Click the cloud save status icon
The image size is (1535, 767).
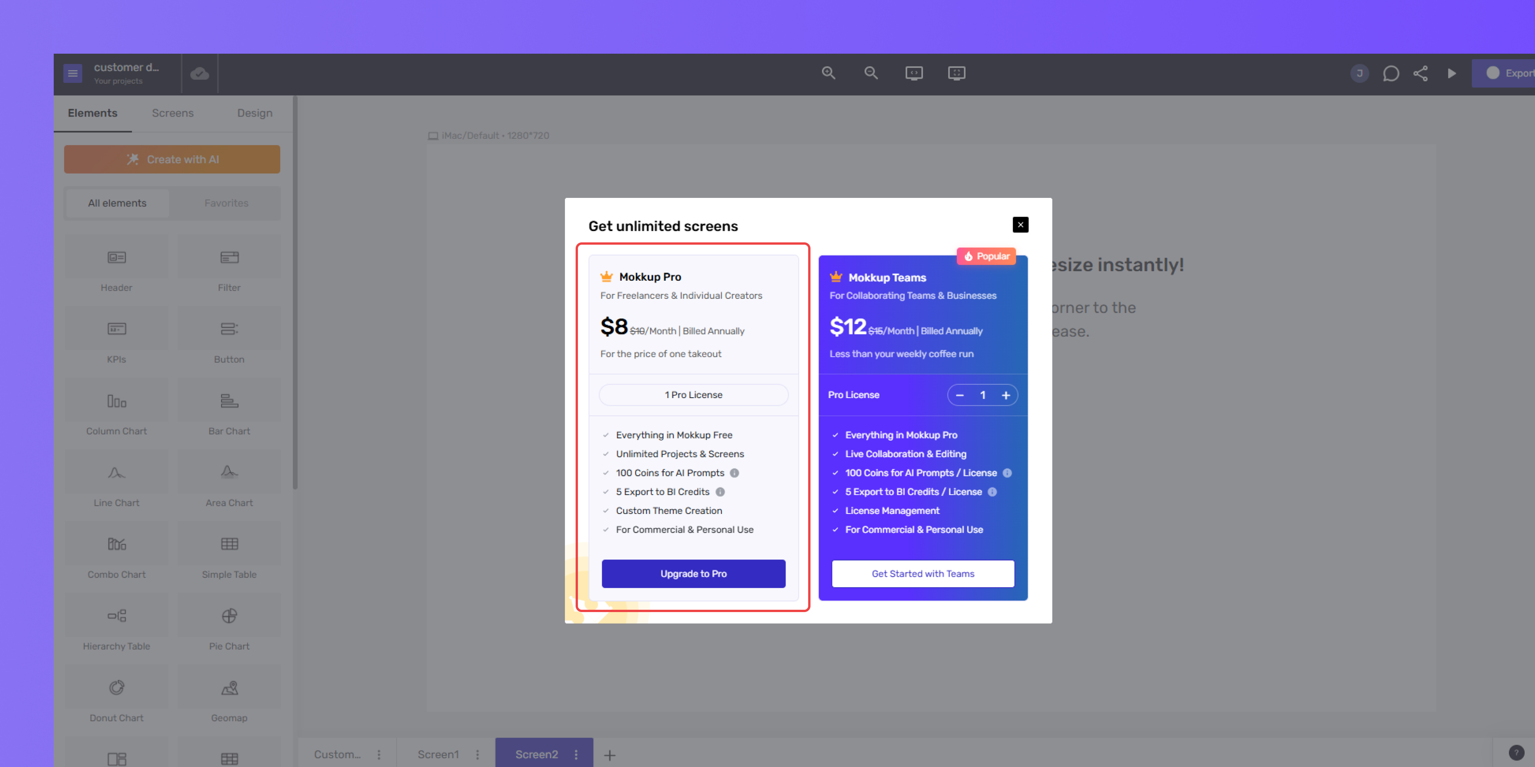(200, 73)
